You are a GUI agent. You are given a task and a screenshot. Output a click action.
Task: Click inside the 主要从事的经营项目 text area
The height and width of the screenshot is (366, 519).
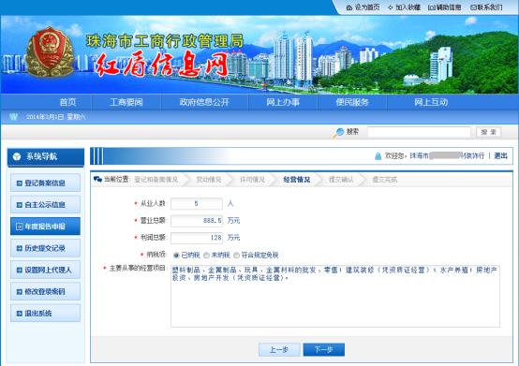click(x=335, y=296)
